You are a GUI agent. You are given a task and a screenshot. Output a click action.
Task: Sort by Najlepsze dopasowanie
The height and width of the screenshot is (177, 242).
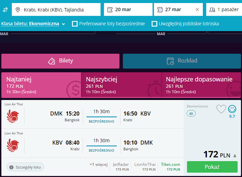(x=201, y=85)
